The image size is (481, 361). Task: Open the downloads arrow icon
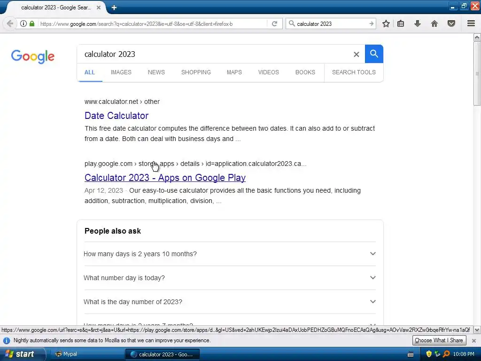pyautogui.click(x=418, y=24)
